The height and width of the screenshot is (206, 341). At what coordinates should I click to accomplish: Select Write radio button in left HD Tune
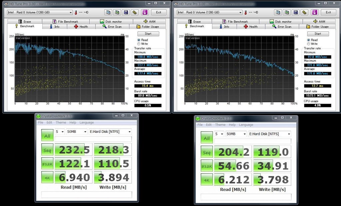pyautogui.click(x=139, y=44)
